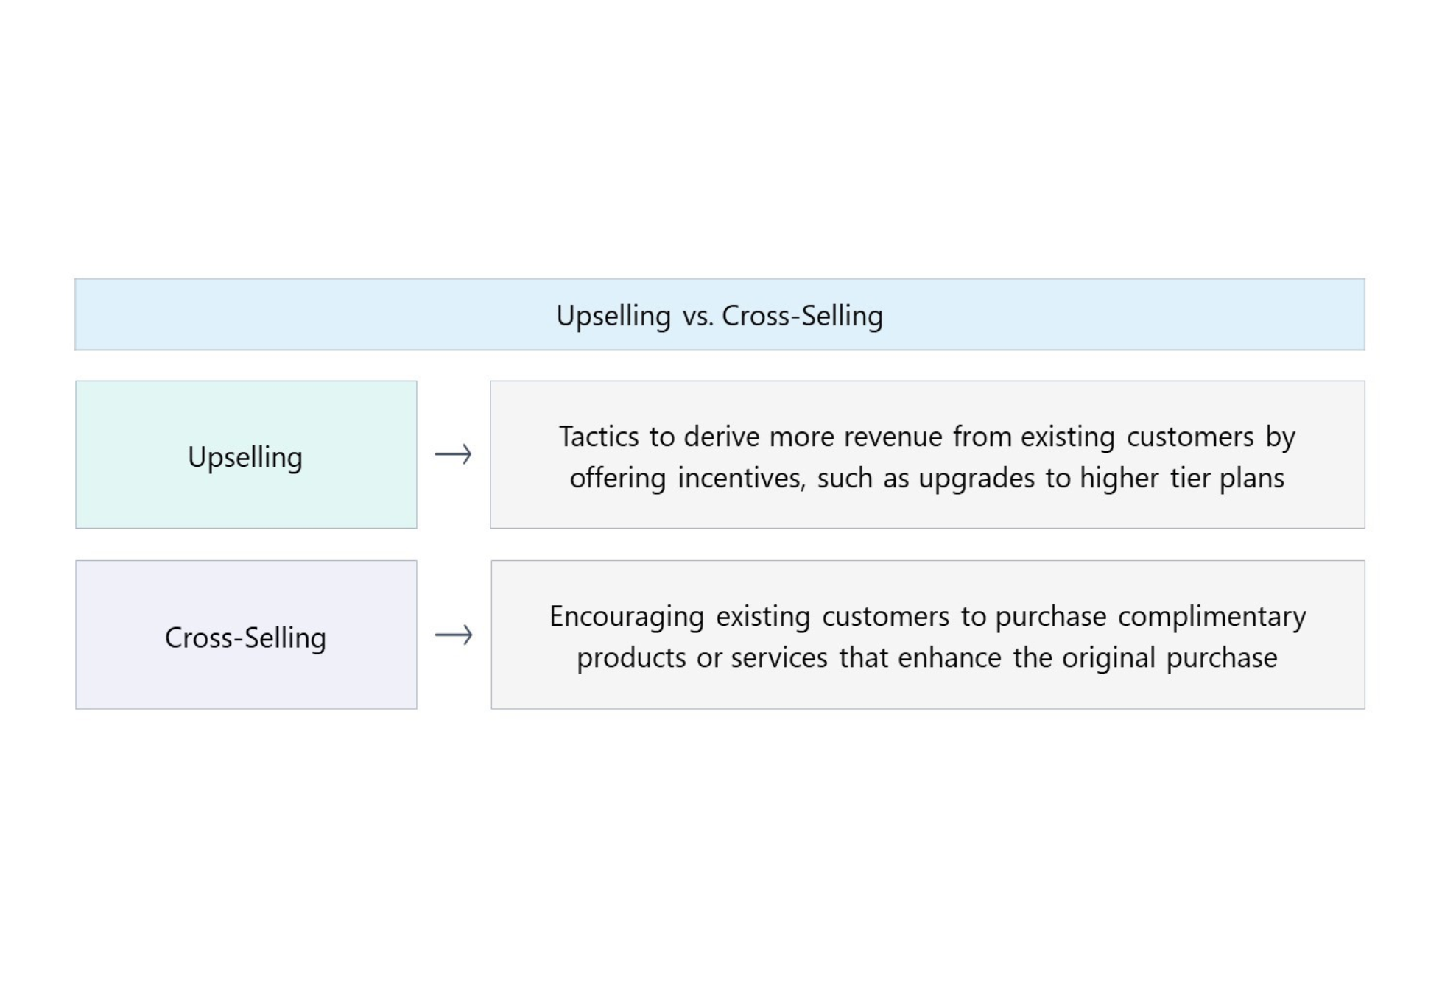This screenshot has height=985, width=1442.
Task: Click "higher tier plans" phrase in description
Action: pyautogui.click(x=1182, y=479)
